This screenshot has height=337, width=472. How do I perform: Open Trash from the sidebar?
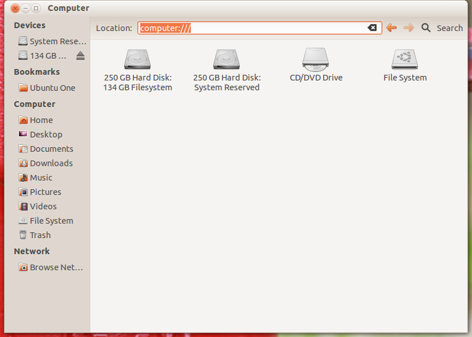(40, 235)
